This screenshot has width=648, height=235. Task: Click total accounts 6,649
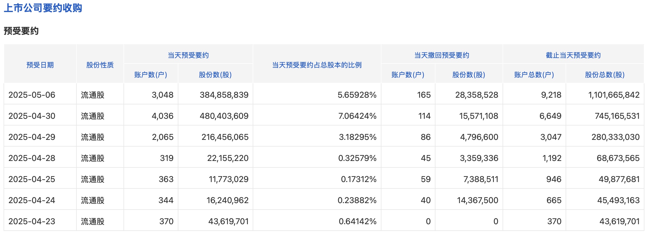point(550,116)
